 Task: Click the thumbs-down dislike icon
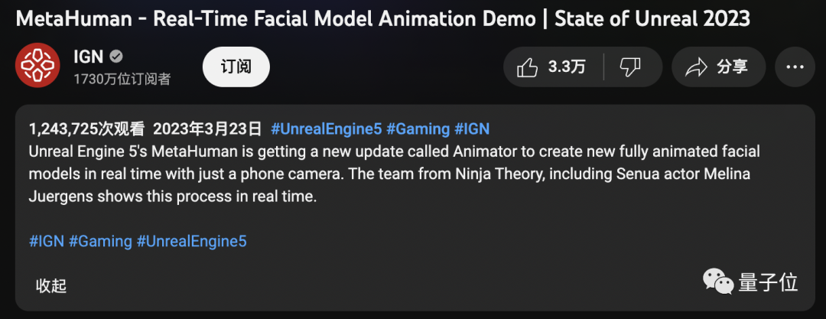(x=629, y=67)
